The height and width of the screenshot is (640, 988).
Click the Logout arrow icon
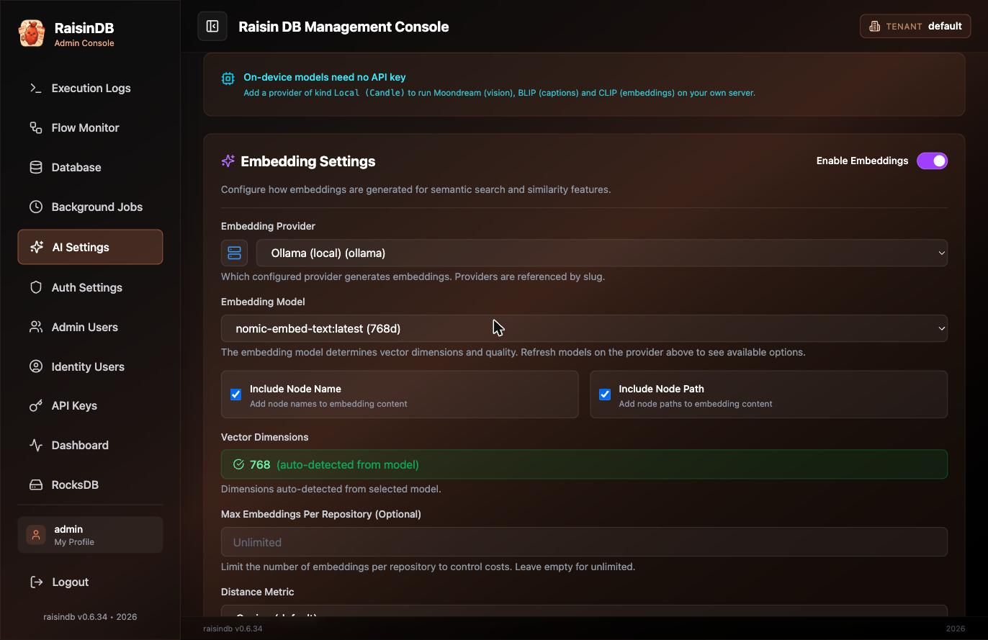[x=36, y=582]
